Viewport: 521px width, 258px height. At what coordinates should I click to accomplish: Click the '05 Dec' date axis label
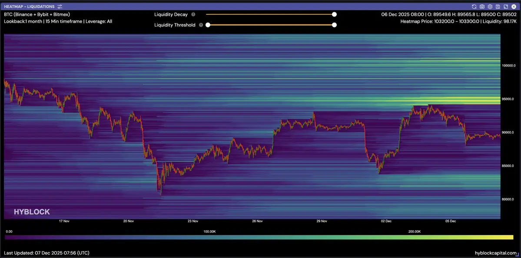point(451,221)
